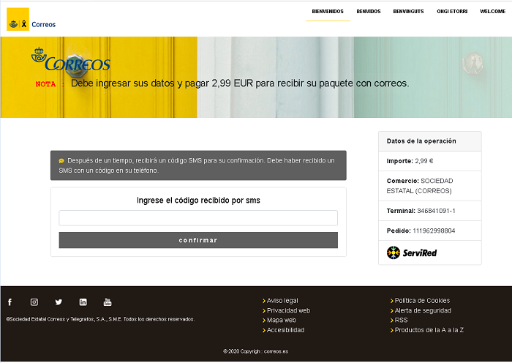Screen dimensions: 512x363
Task: Switch to the ONGI ETORRI tab
Action: point(453,12)
